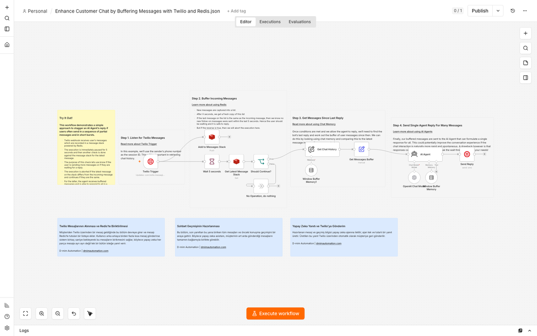Open Read more about using Chat Memory link
Image resolution: width=537 pixels, height=336 pixels.
click(314, 124)
